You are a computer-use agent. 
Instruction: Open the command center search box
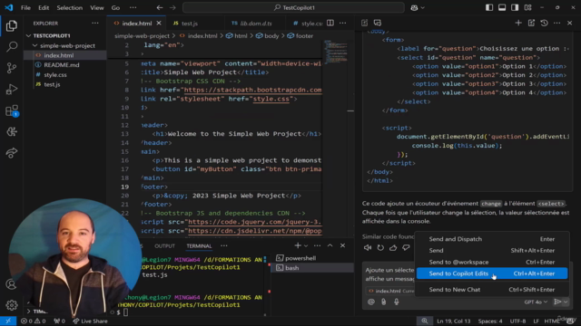pos(293,8)
